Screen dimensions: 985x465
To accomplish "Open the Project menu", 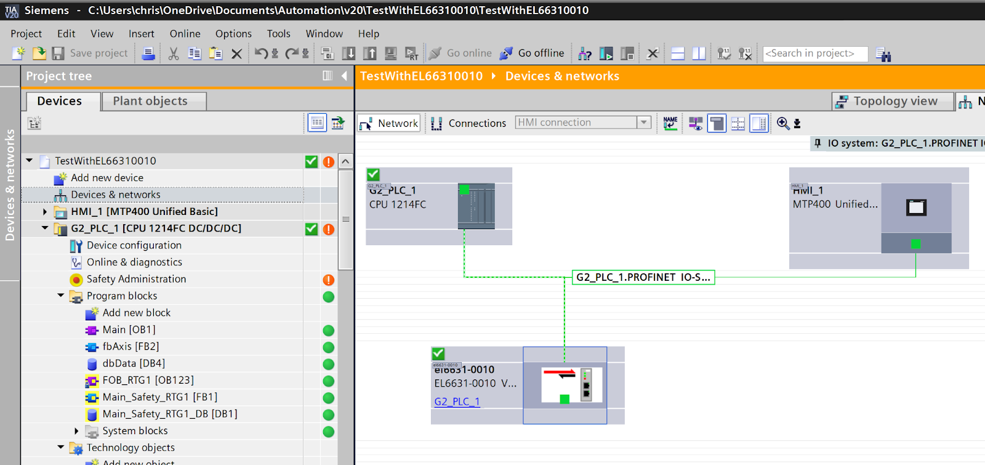I will tap(26, 34).
